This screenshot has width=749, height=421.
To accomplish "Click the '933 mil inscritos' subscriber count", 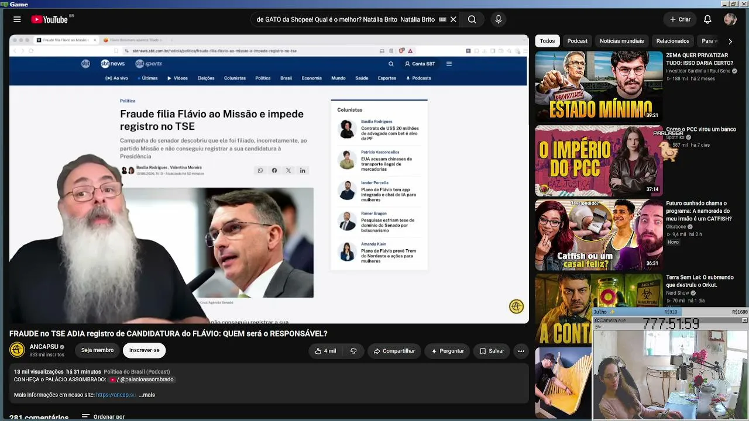I will point(47,355).
